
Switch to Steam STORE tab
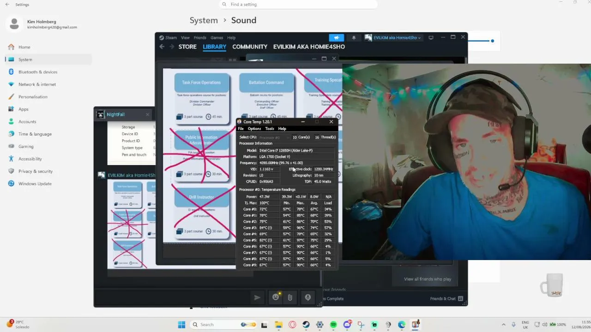[187, 47]
